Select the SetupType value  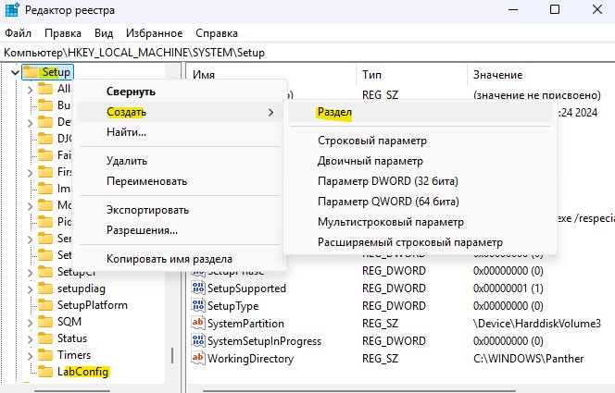click(232, 306)
